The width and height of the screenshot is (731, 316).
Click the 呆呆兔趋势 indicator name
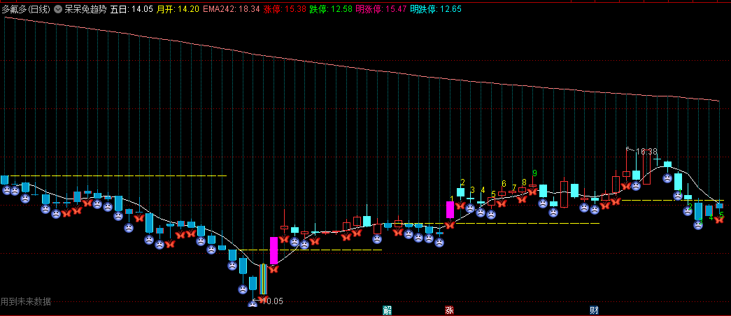[85, 9]
